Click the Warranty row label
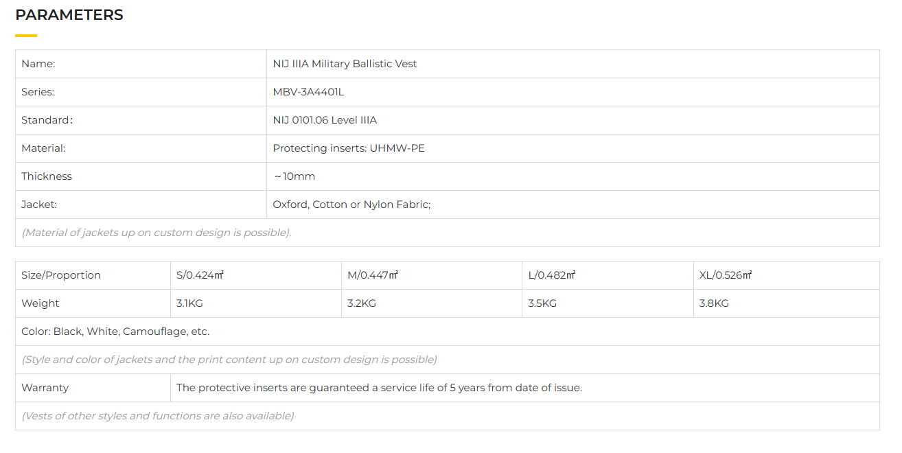This screenshot has width=902, height=453. pyautogui.click(x=45, y=388)
